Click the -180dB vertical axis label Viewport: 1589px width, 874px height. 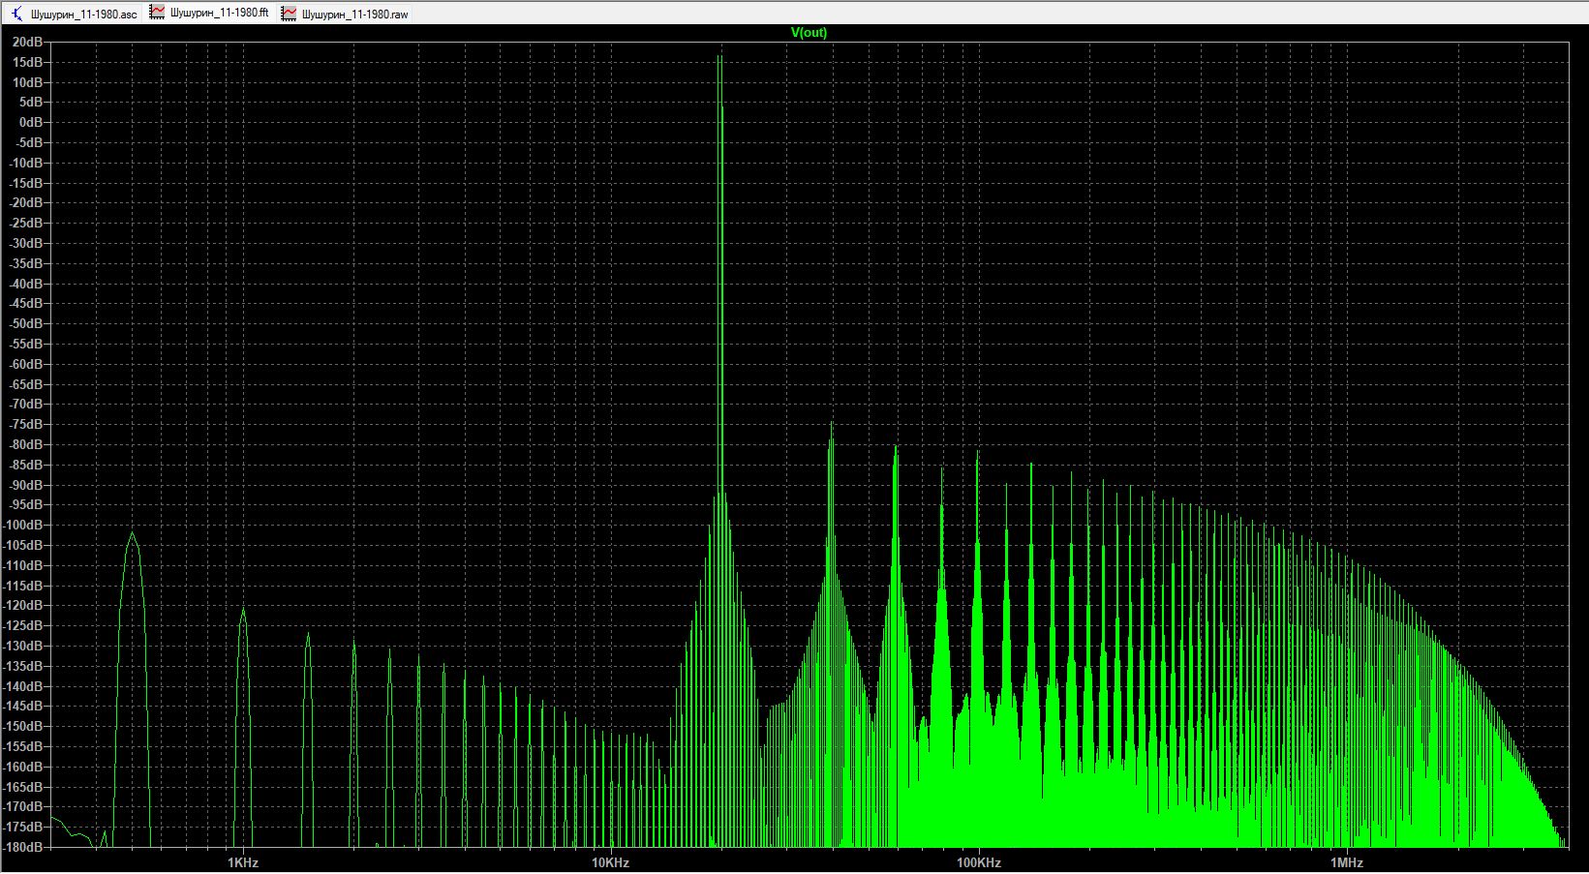pyautogui.click(x=24, y=847)
